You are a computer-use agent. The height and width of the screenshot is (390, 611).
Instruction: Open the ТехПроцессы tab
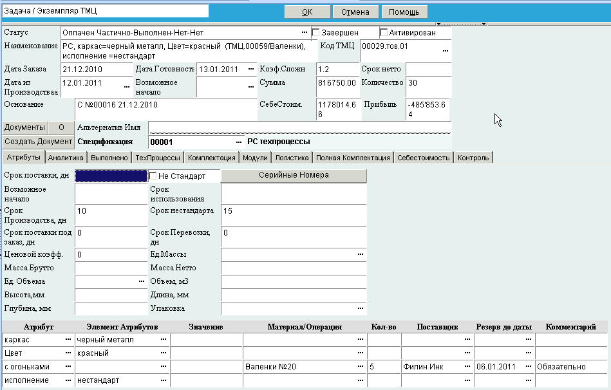[158, 158]
